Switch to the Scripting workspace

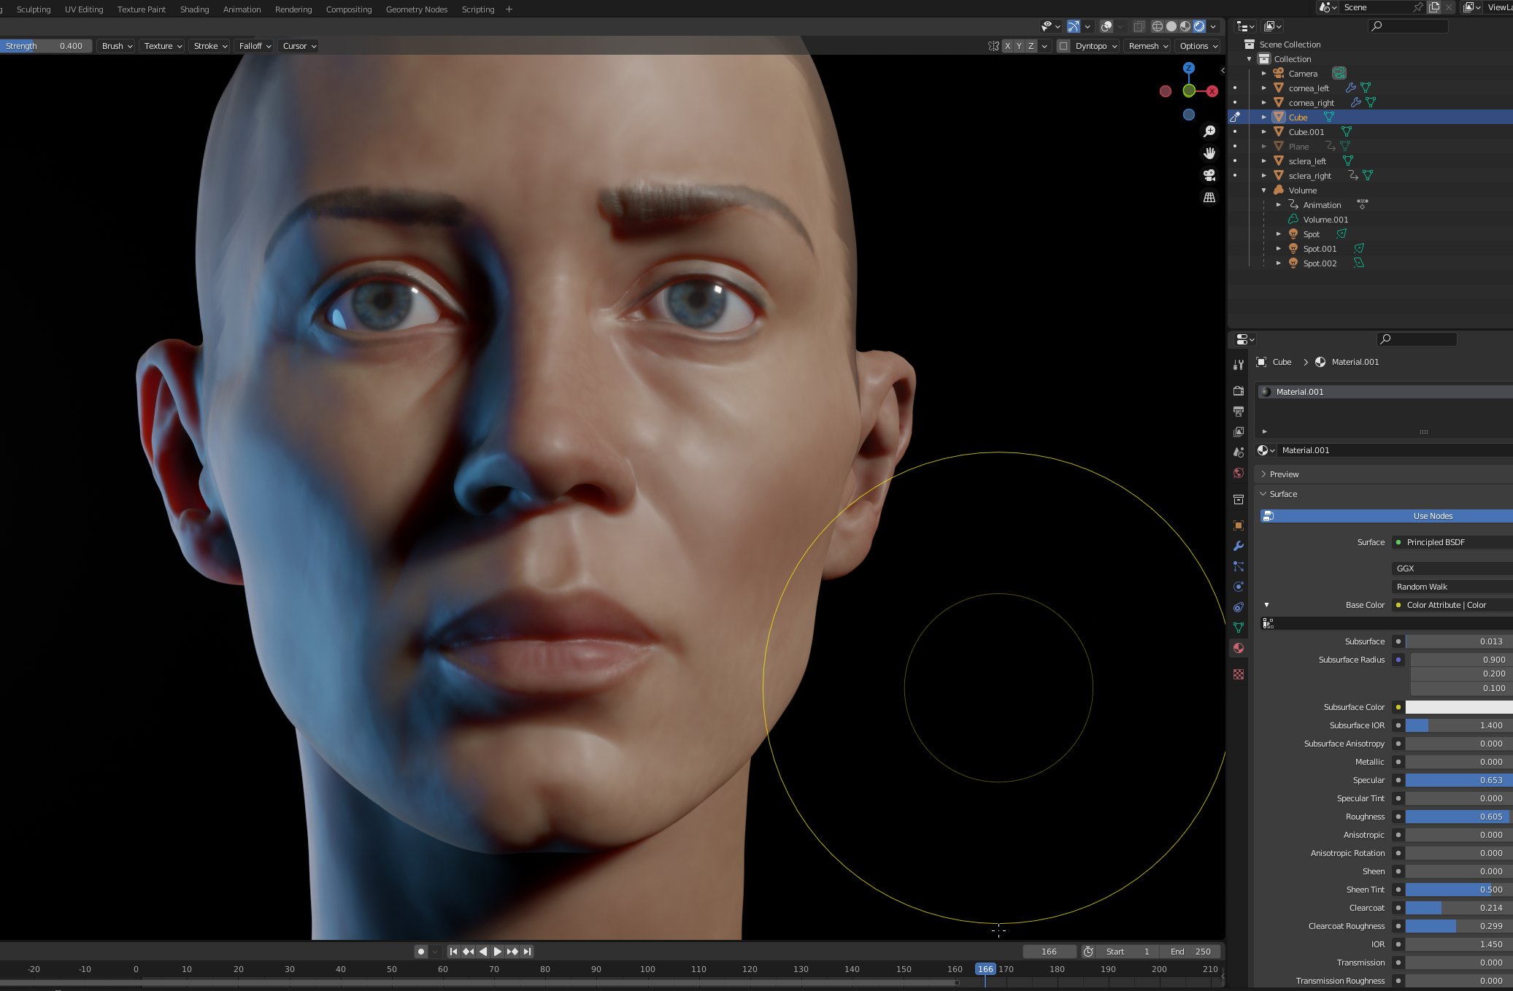coord(478,9)
